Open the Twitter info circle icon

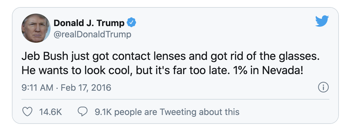[323, 88]
